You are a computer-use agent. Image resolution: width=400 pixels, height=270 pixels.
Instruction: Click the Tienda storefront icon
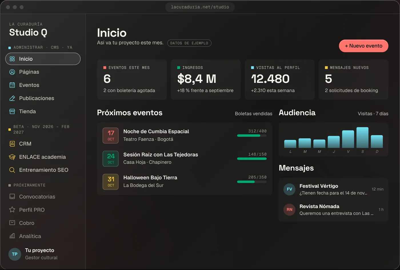click(x=12, y=111)
